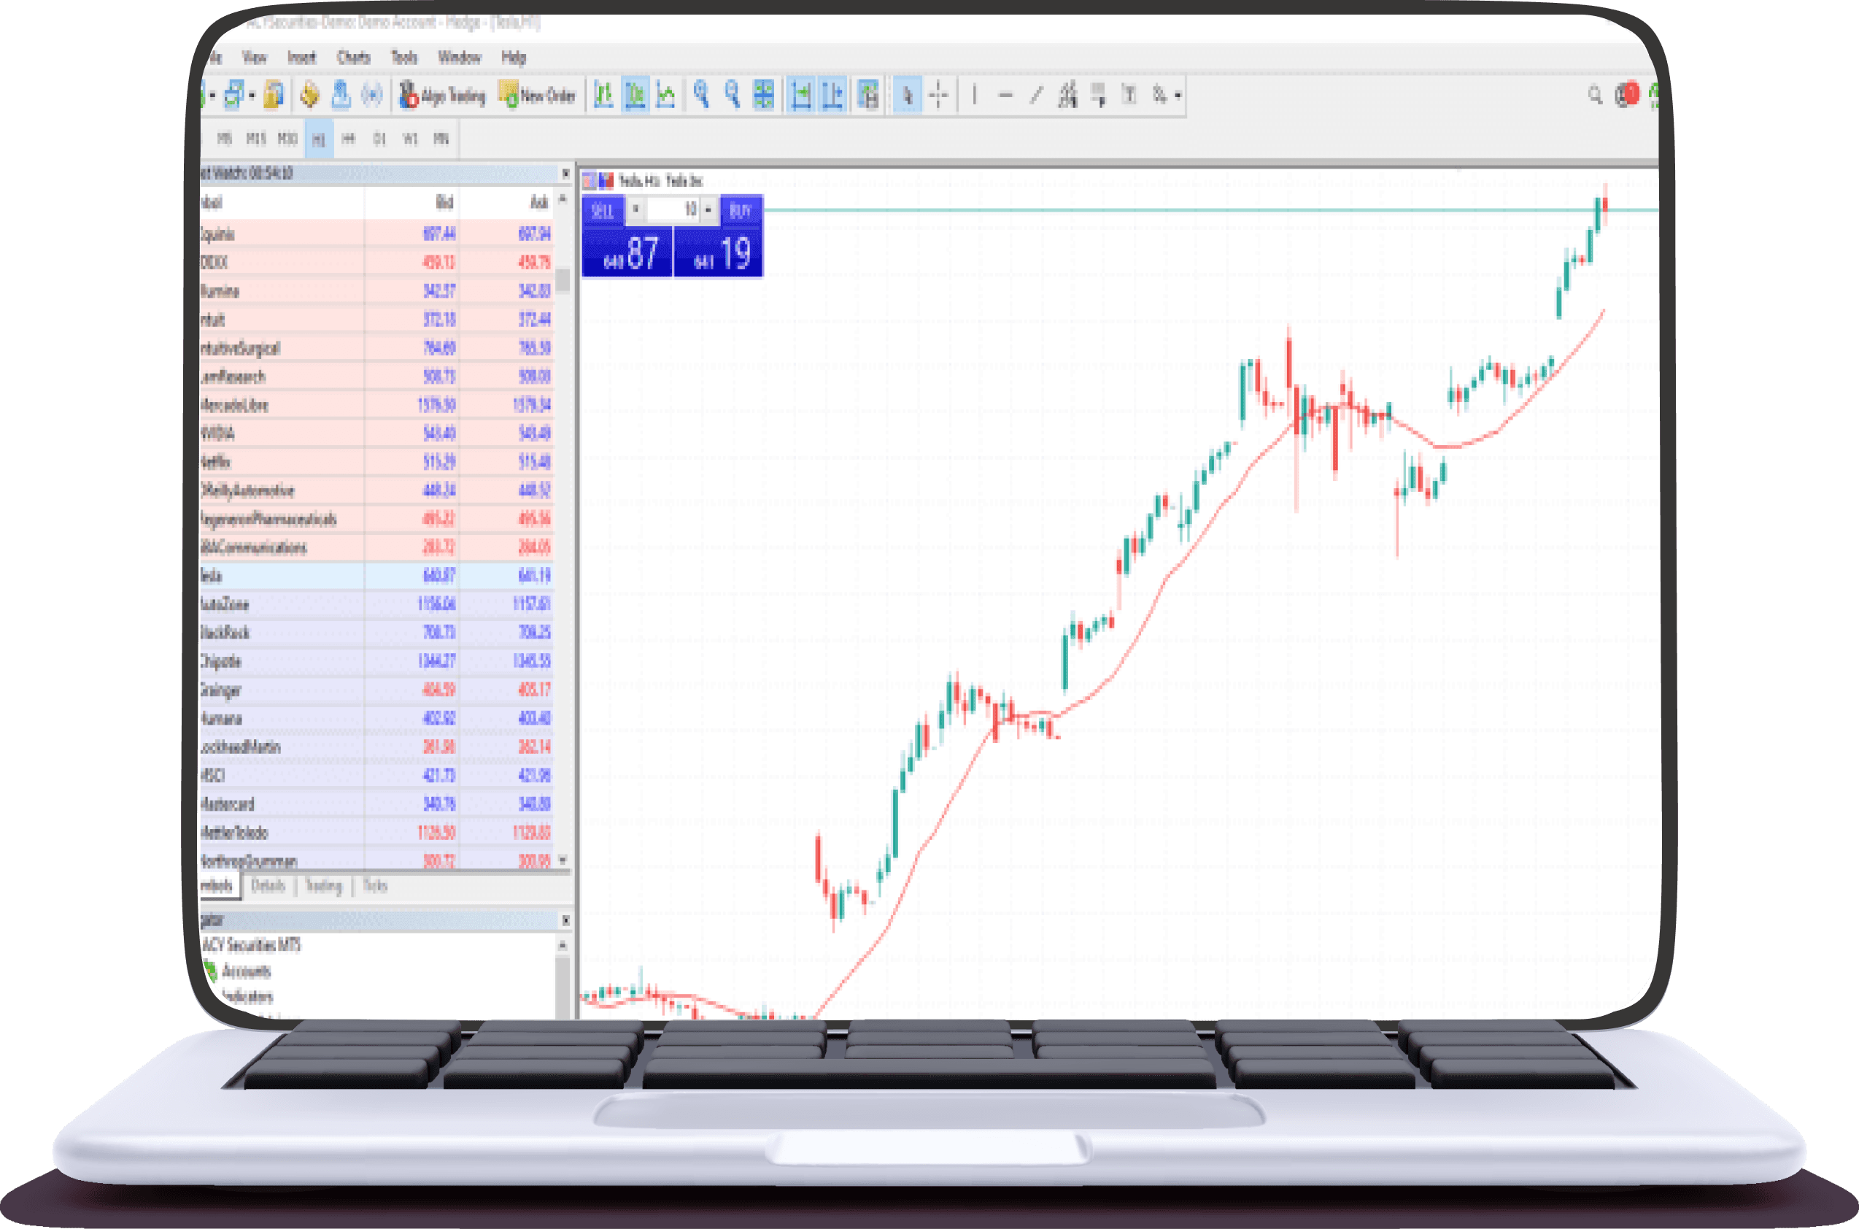Switch to the M5 timeframe
1859x1229 pixels.
(224, 139)
